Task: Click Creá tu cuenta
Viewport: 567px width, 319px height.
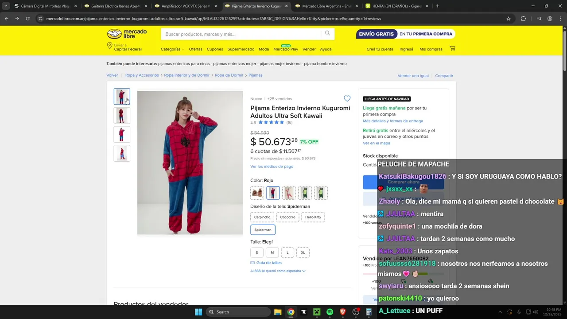Action: (380, 49)
